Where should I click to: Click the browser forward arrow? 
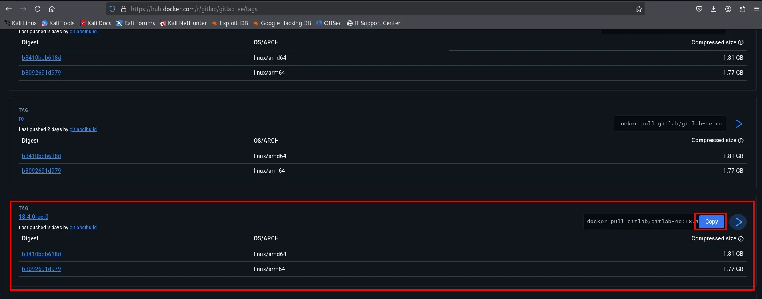coord(23,9)
